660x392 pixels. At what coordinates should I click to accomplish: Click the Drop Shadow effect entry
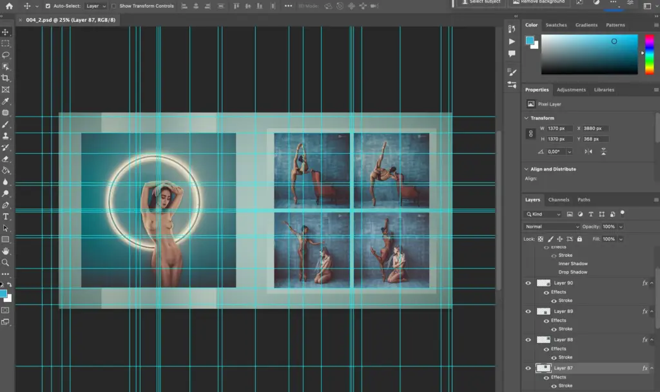572,272
